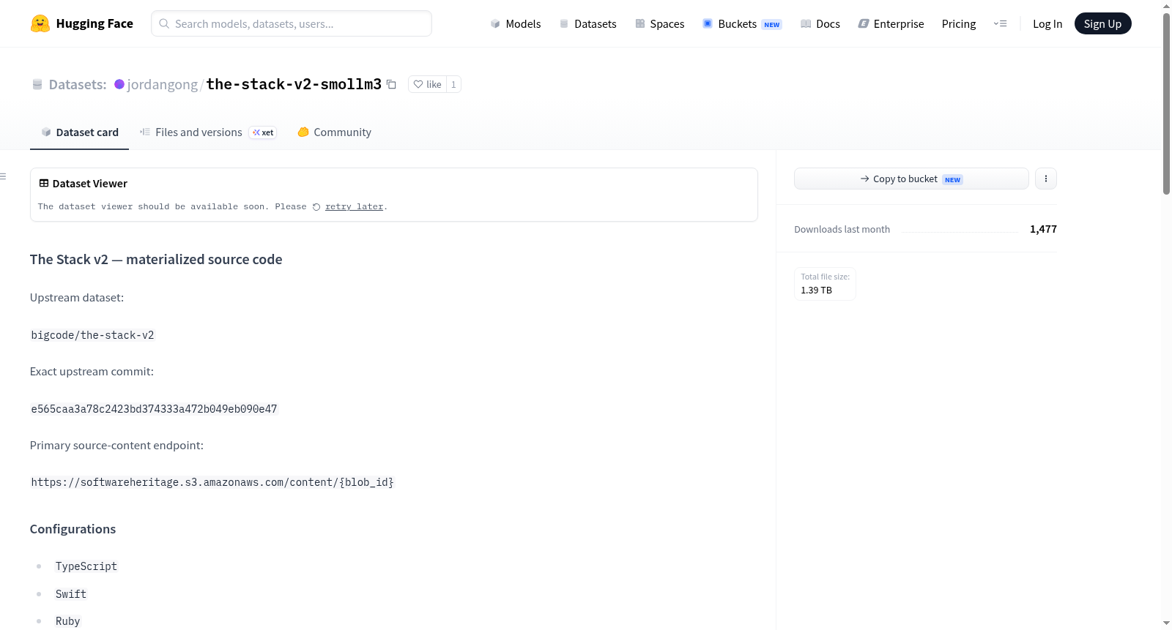Click the Community emoji icon
The height and width of the screenshot is (630, 1172).
point(303,132)
